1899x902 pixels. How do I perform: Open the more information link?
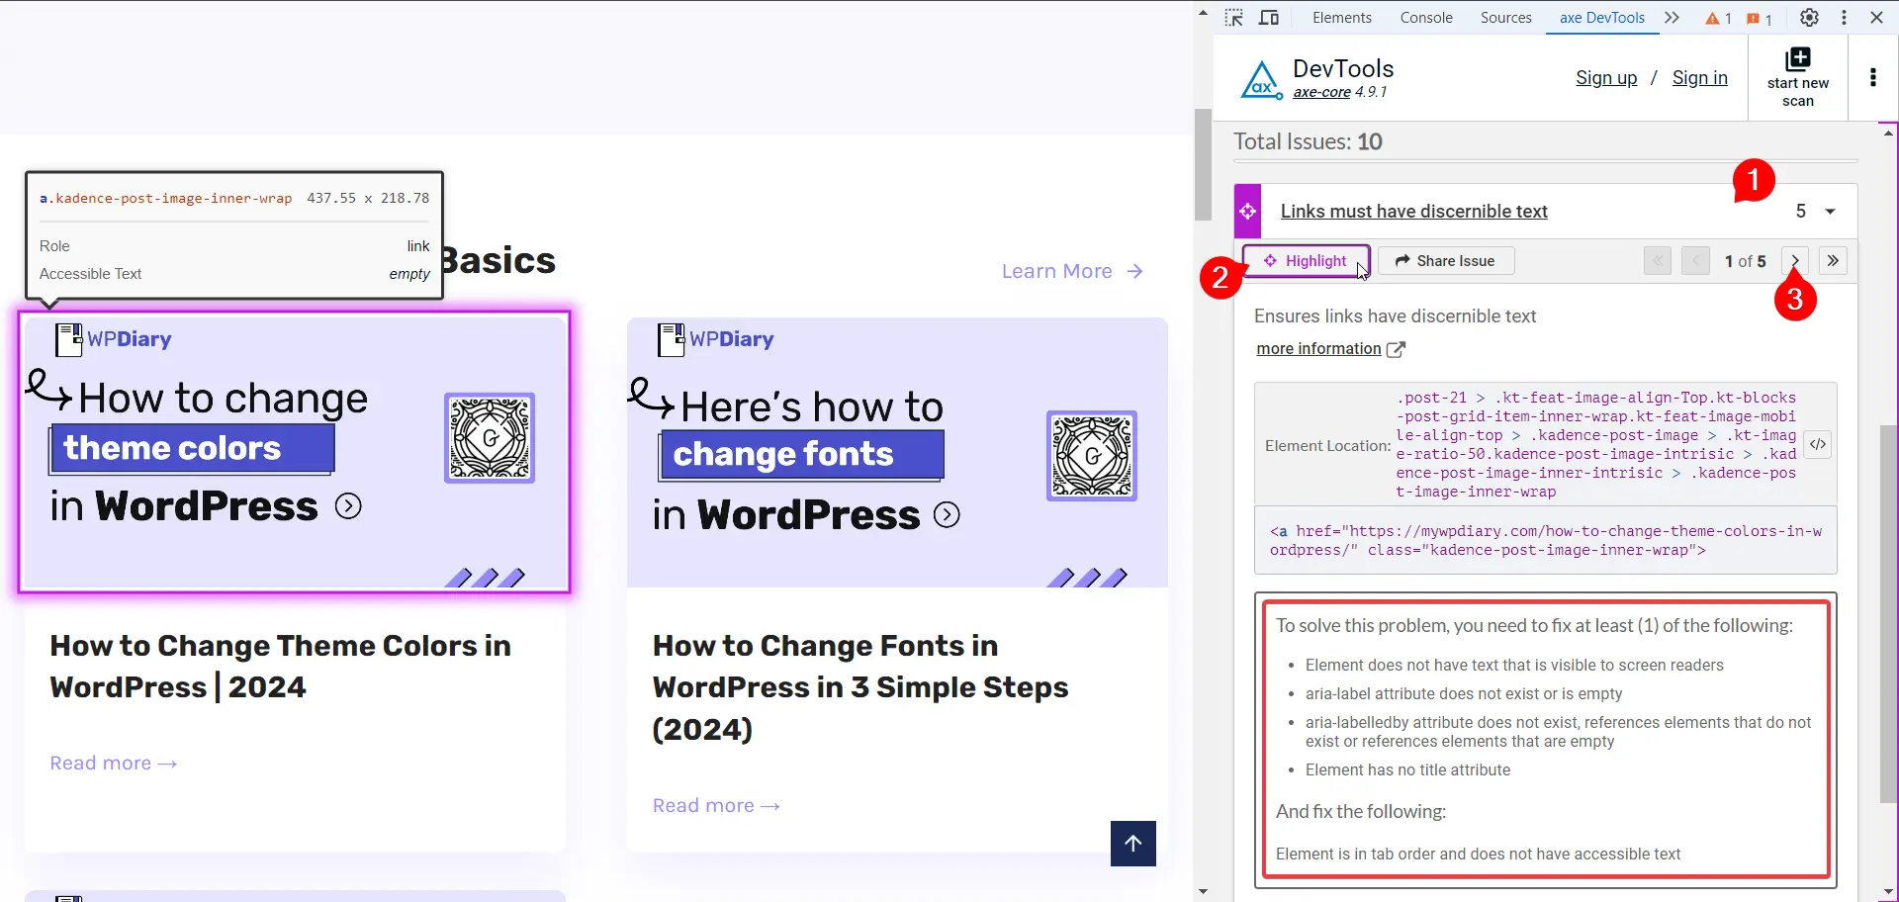1330,349
